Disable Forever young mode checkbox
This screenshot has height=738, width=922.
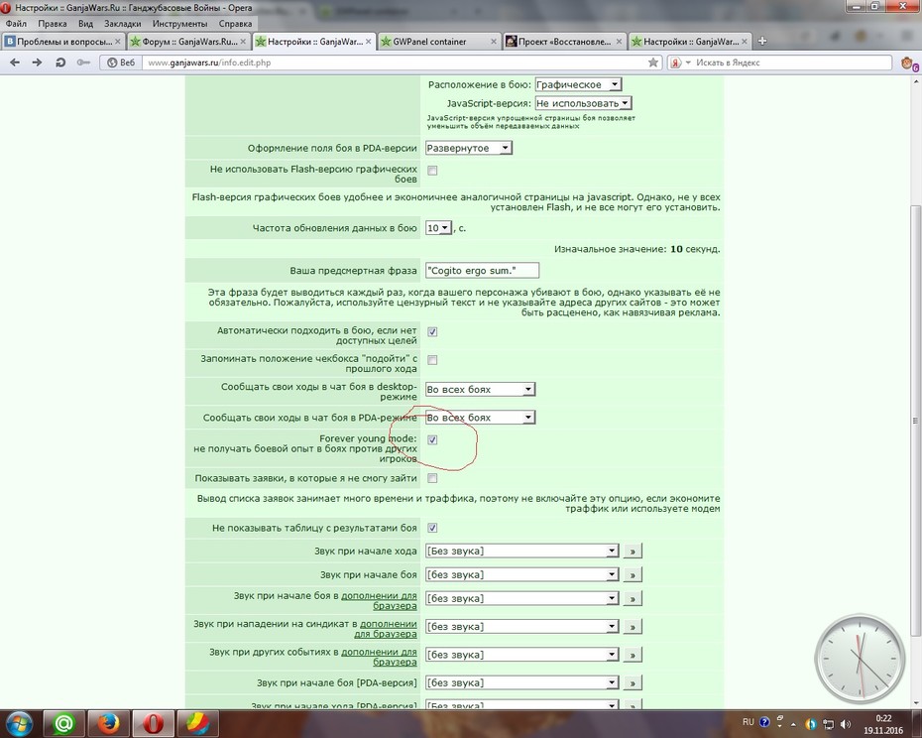pyautogui.click(x=432, y=439)
